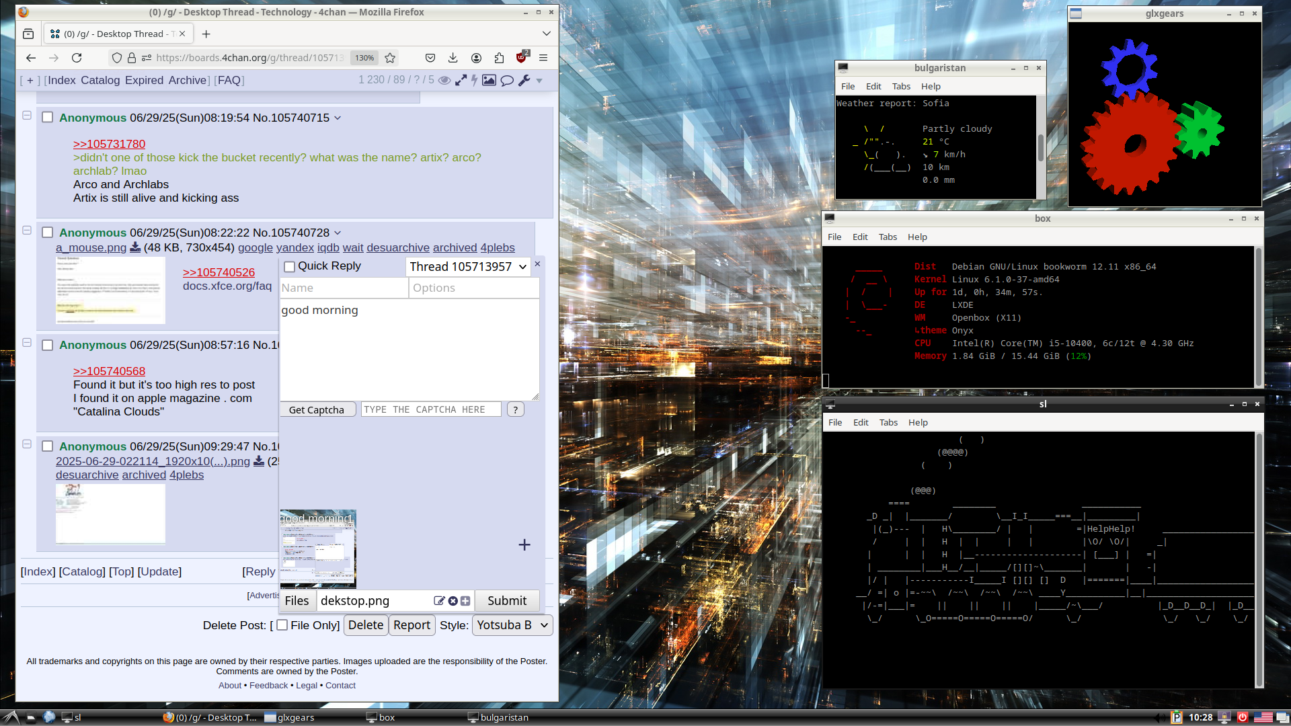This screenshot has width=1291, height=726.
Task: Check the box on the 09:29:47 post
Action: click(x=48, y=446)
